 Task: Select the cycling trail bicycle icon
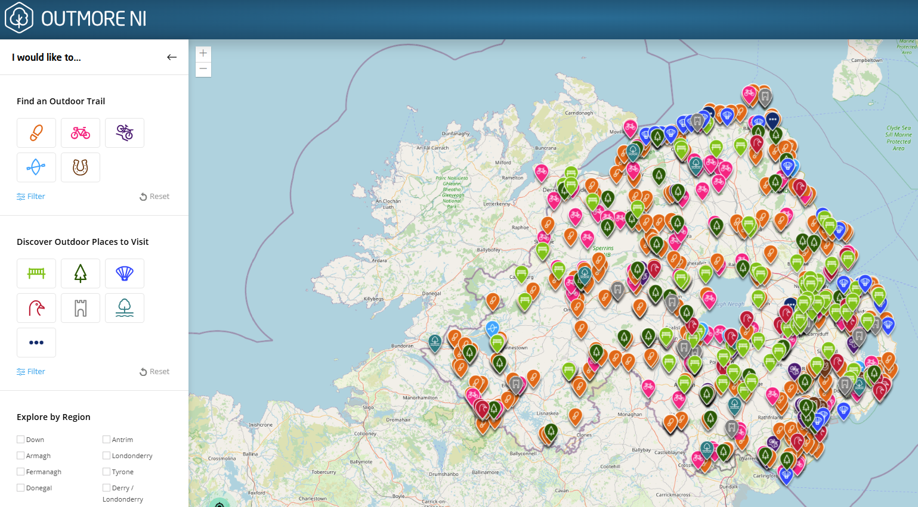coord(81,133)
